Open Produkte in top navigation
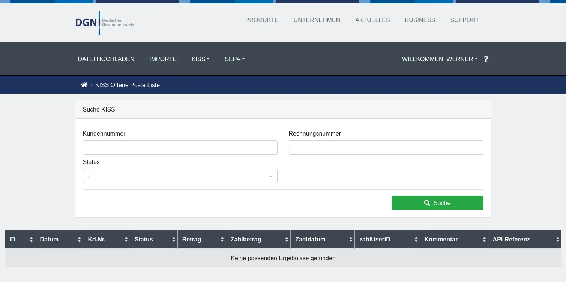 click(x=261, y=20)
